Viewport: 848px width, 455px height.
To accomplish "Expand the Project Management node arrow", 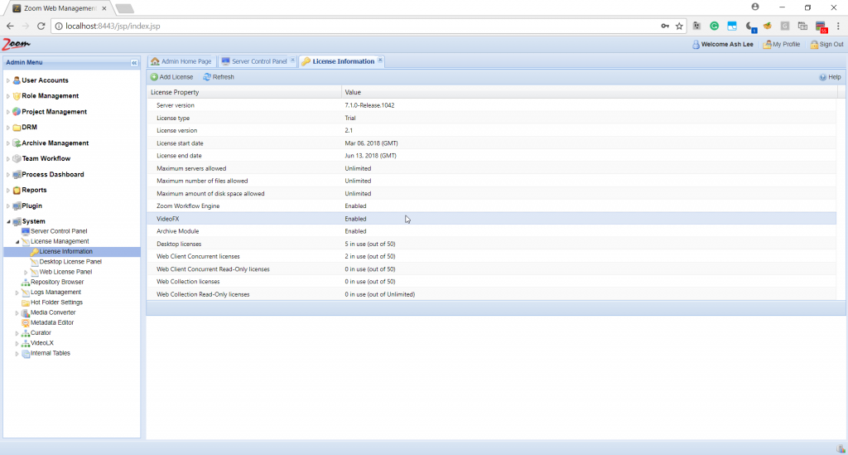I will (x=8, y=112).
